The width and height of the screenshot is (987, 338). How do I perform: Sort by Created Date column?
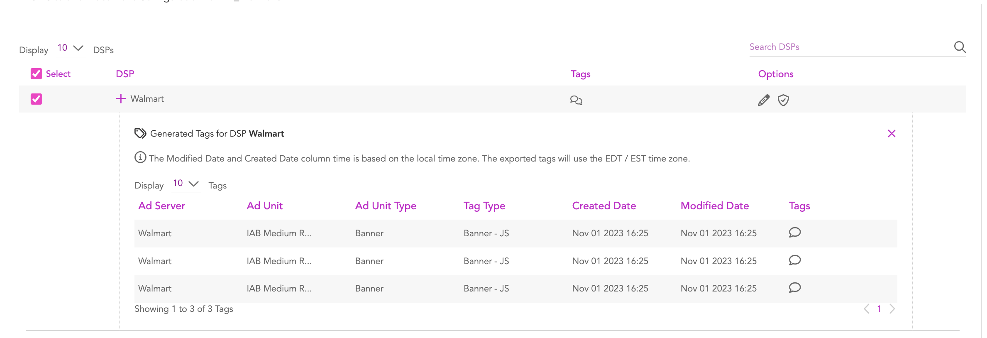pyautogui.click(x=604, y=206)
